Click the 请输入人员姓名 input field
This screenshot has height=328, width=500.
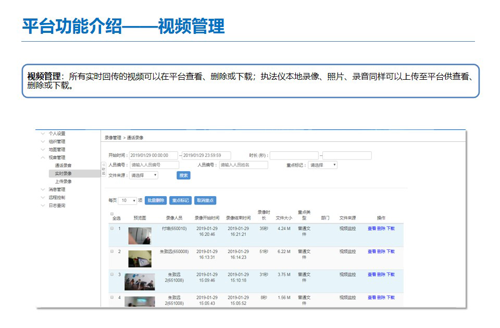pos(244,165)
